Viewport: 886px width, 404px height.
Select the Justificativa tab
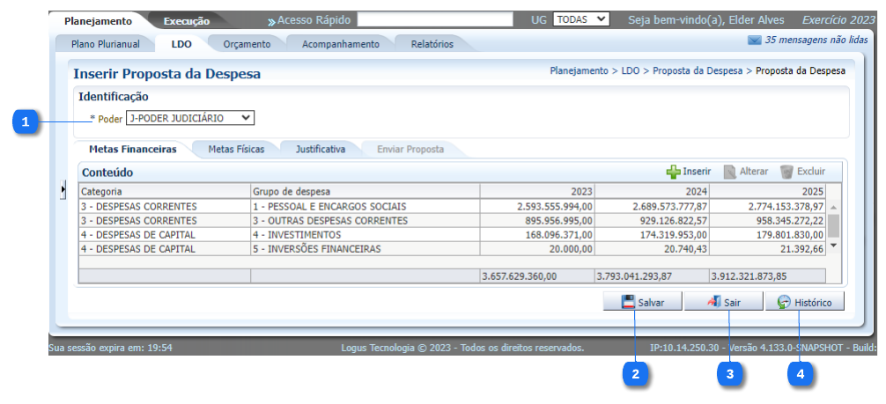(320, 150)
